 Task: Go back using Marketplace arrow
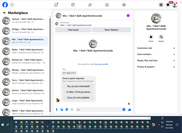click(5, 13)
